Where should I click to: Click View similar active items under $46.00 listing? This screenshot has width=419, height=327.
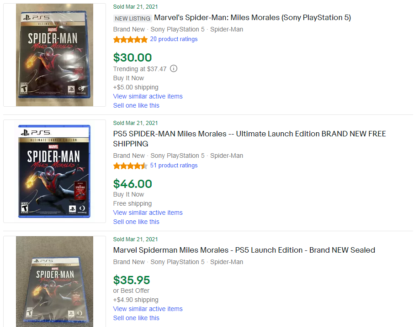[148, 213]
